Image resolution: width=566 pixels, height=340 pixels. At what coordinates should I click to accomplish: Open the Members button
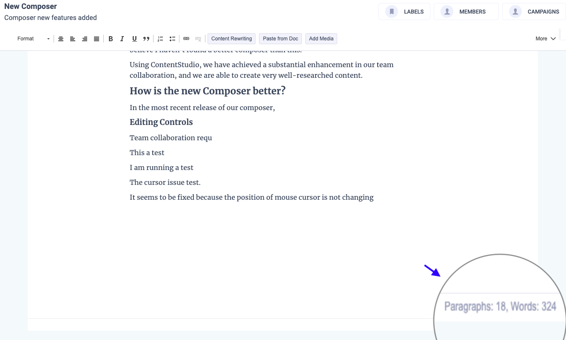tap(466, 11)
